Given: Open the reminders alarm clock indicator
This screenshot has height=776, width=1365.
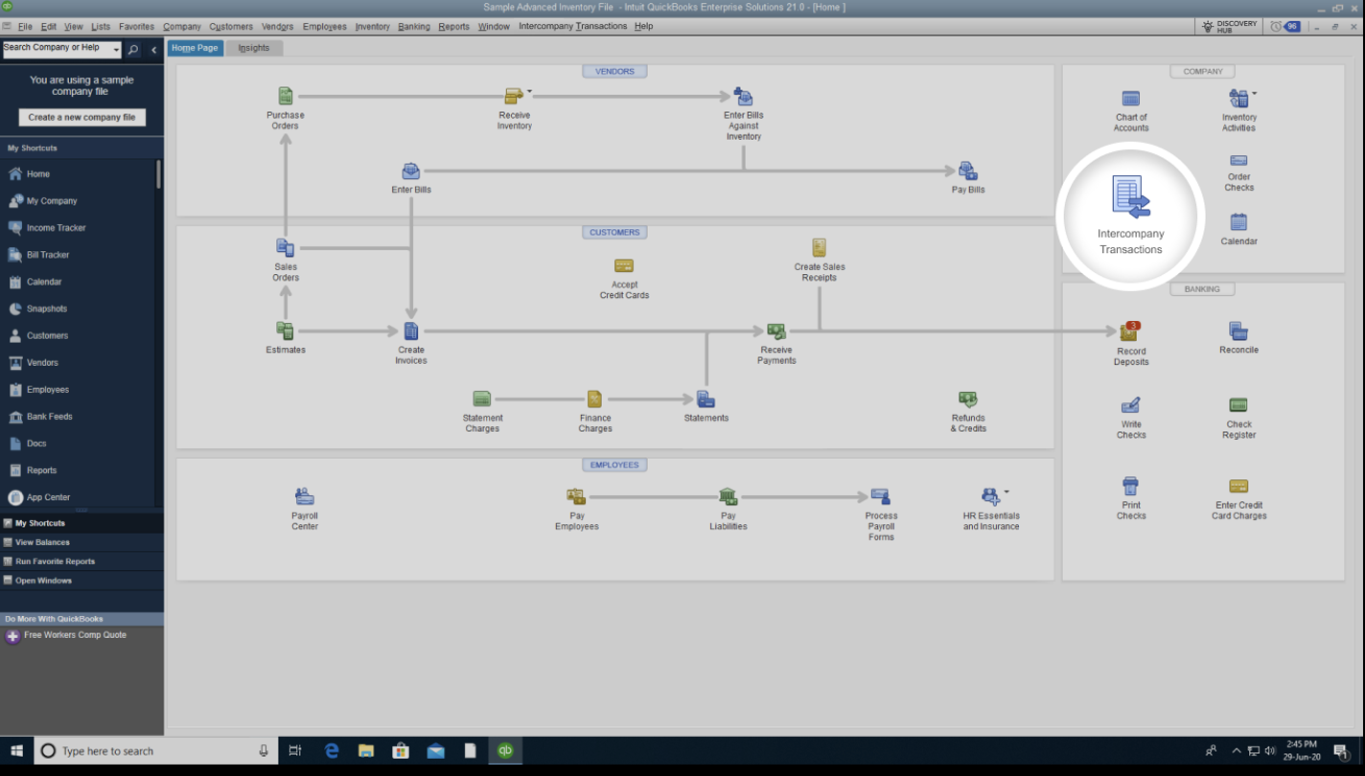Looking at the screenshot, I should (x=1285, y=27).
